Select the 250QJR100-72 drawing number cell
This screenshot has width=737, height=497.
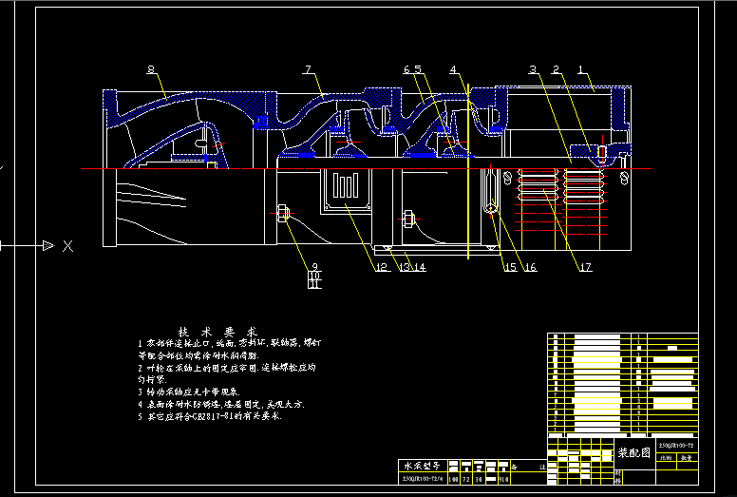(x=676, y=445)
